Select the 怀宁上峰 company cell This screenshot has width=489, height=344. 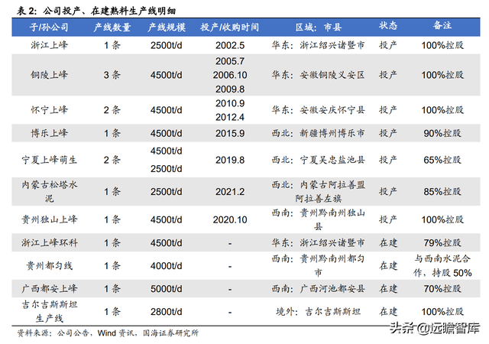[x=49, y=110]
